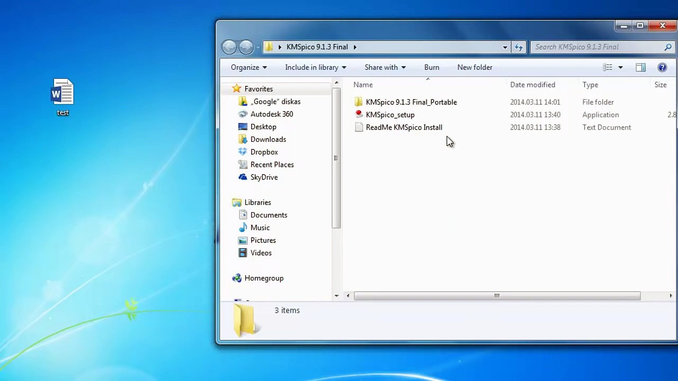Open "Homegroup" in navigation pane

264,278
